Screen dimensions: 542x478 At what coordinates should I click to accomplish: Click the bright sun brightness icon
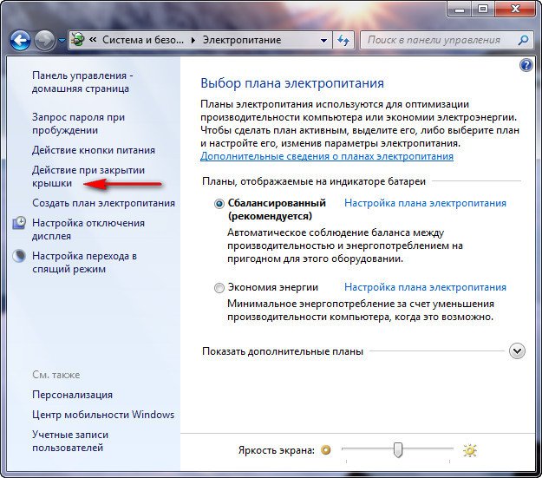point(470,450)
